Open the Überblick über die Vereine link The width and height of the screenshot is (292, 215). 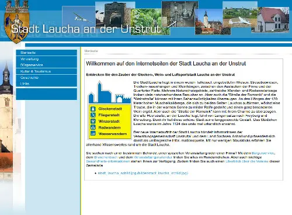click(247, 161)
